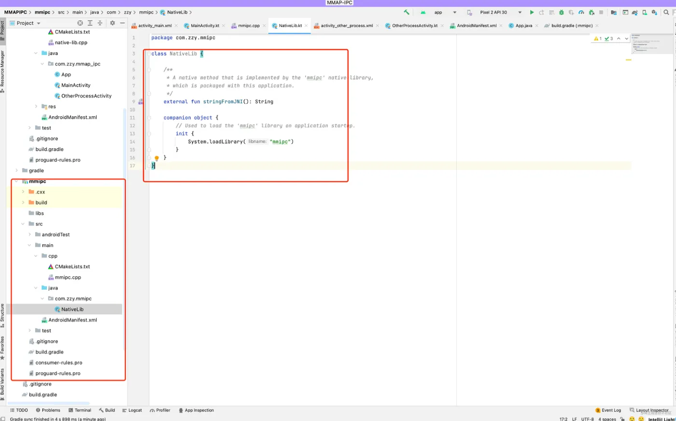
Task: Expand the .cxx folder
Action: (x=23, y=192)
